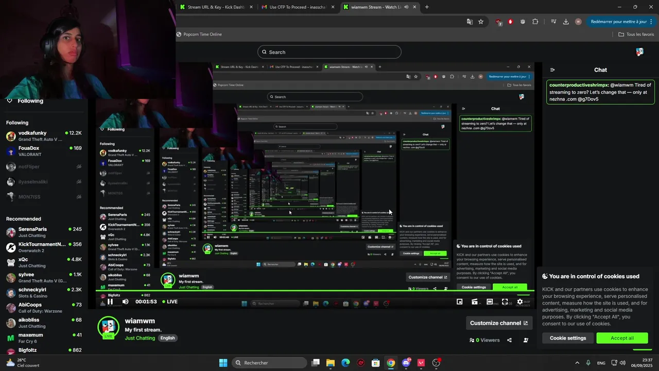Open Chrome extensions puzzle menu
This screenshot has height=371, width=659.
(535, 22)
